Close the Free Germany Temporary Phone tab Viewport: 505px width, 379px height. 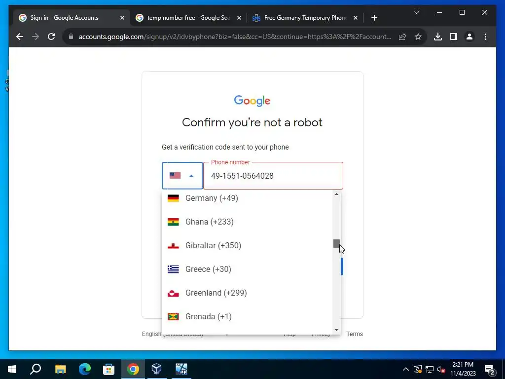pos(355,18)
